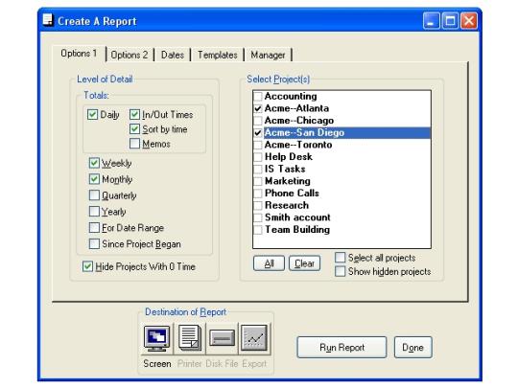
Task: Select the Team Building project row
Action: 341,230
